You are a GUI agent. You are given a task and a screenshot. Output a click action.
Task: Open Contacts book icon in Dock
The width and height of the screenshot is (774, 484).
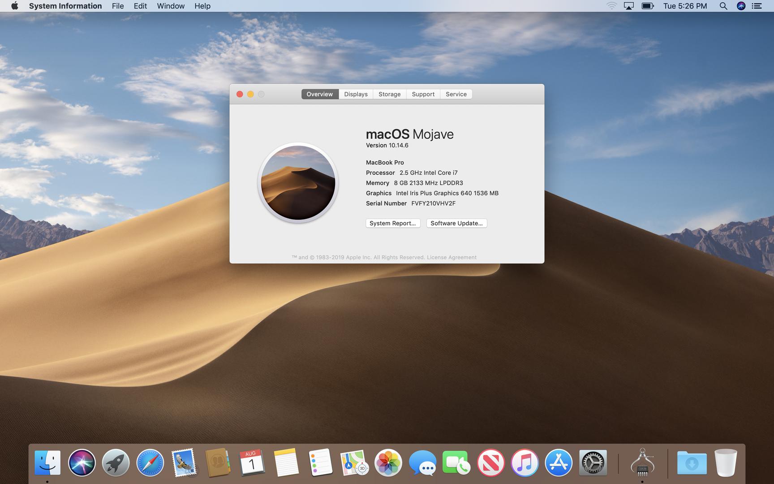pyautogui.click(x=218, y=462)
